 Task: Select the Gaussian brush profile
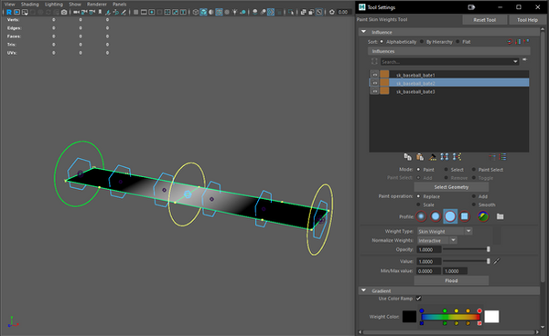pos(421,216)
